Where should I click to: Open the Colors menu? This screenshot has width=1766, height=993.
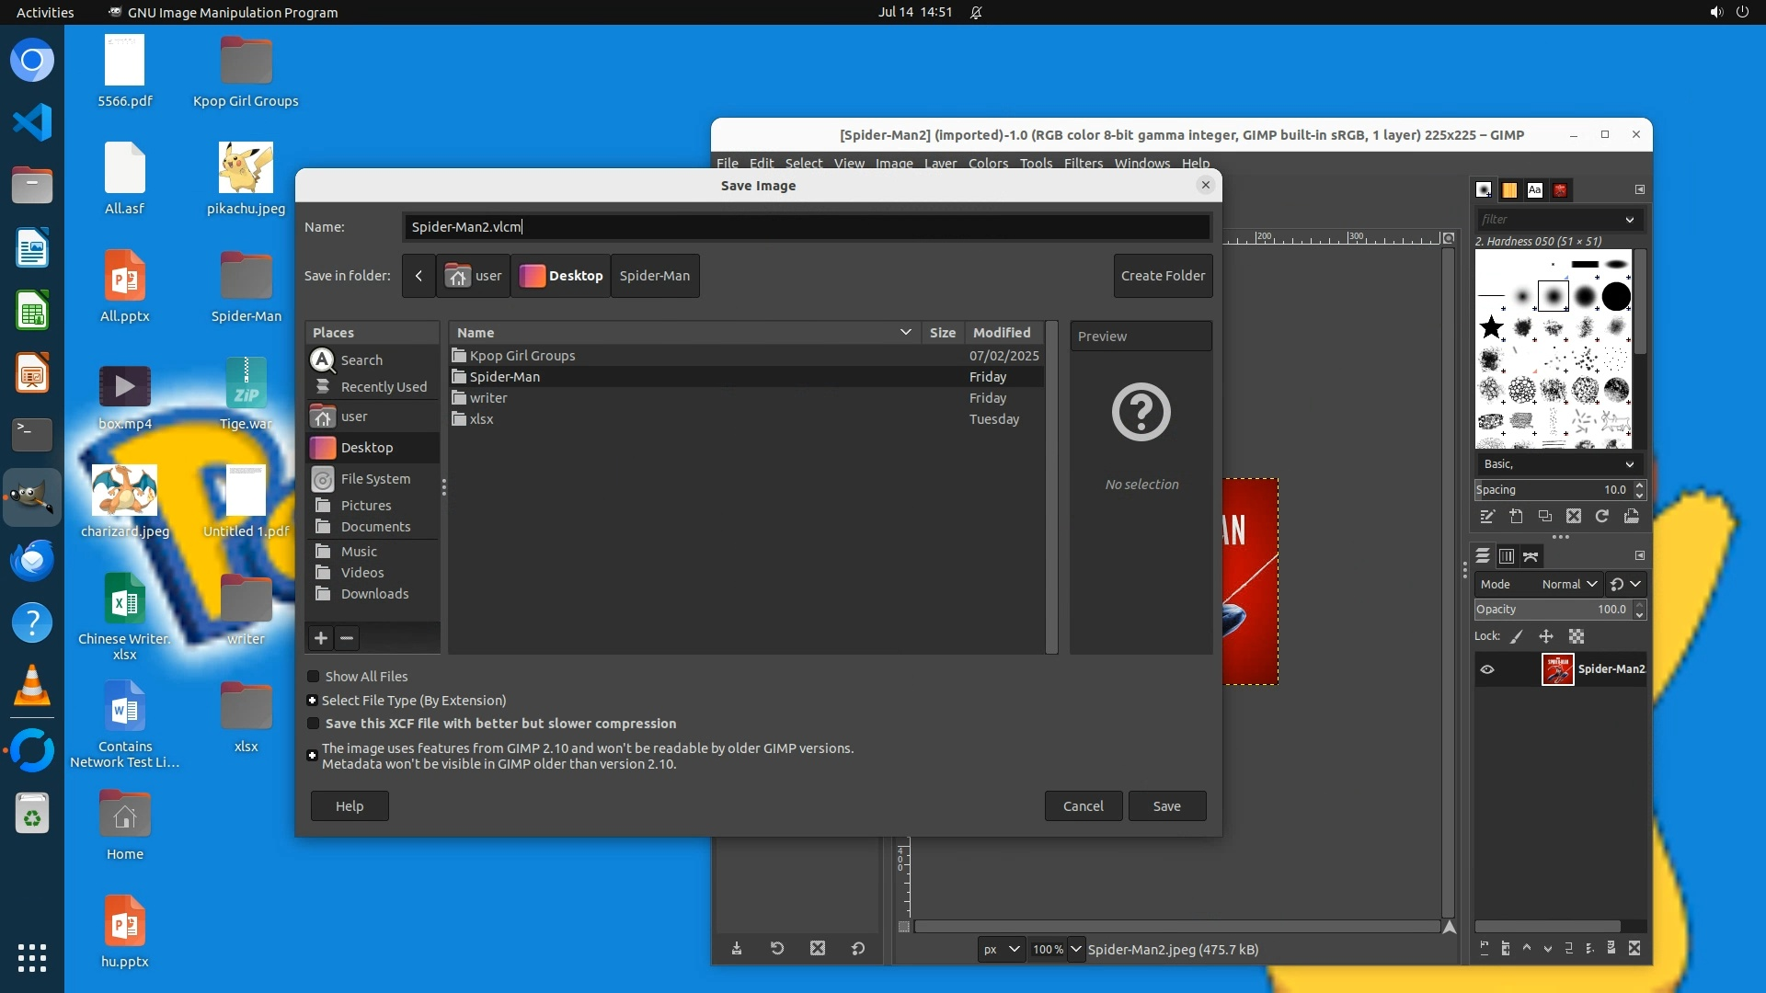[988, 163]
